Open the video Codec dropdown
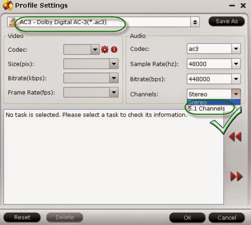Image resolution: width=251 pixels, height=225 pixels. pos(95,50)
